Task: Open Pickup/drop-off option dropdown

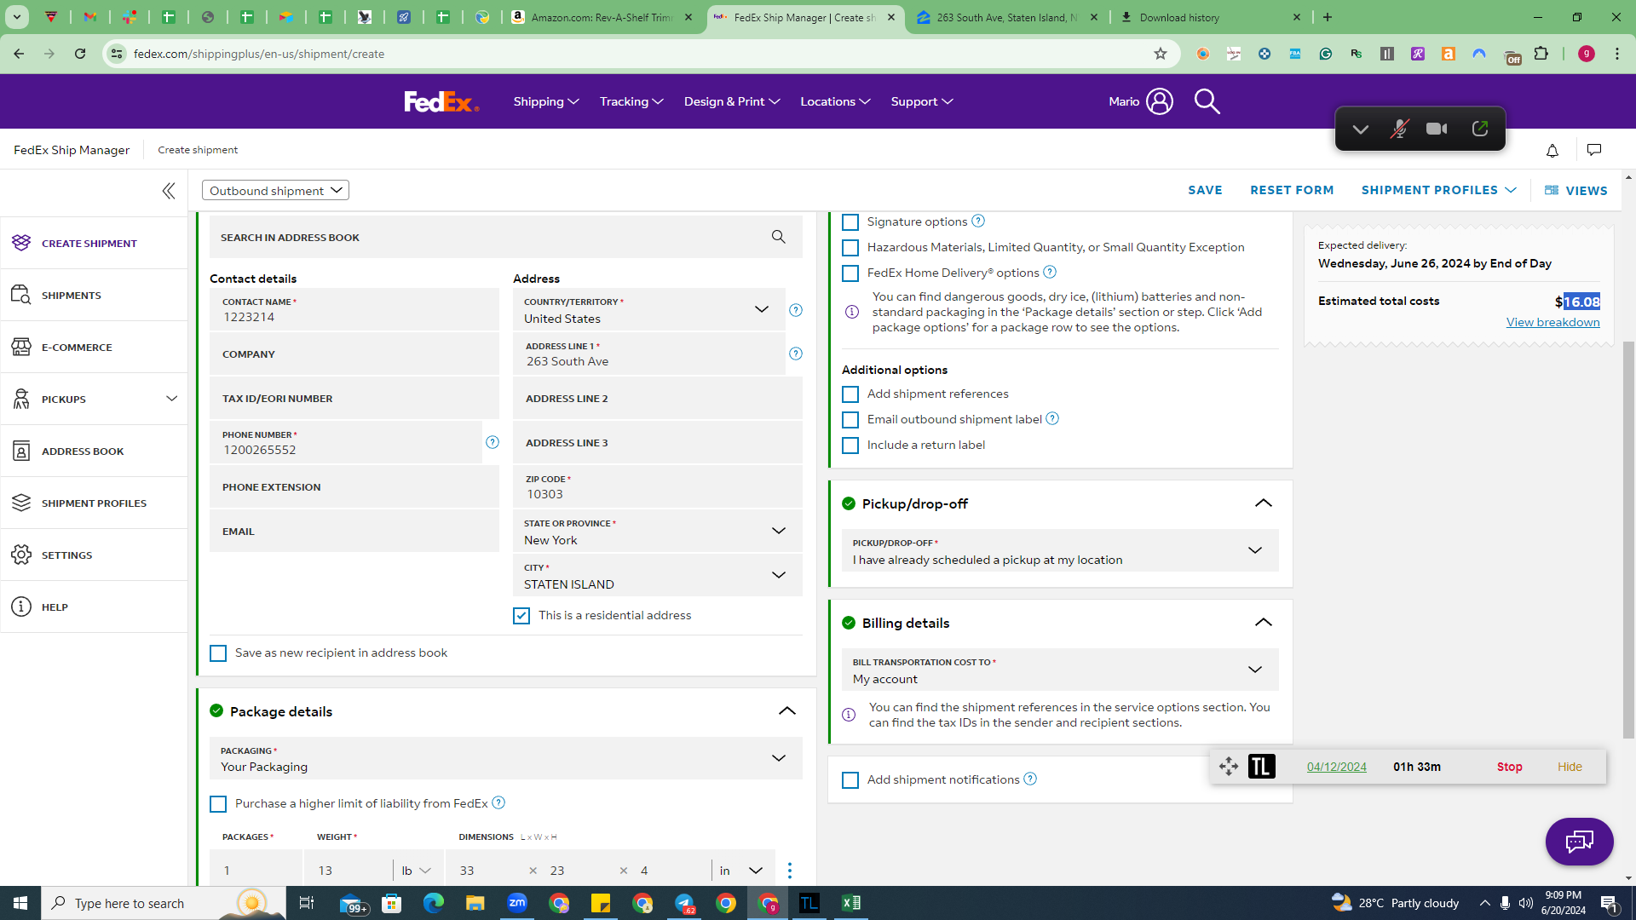Action: pyautogui.click(x=1060, y=551)
